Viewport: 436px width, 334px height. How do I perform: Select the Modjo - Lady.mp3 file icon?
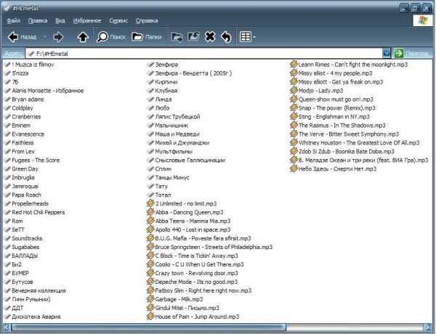coord(294,90)
